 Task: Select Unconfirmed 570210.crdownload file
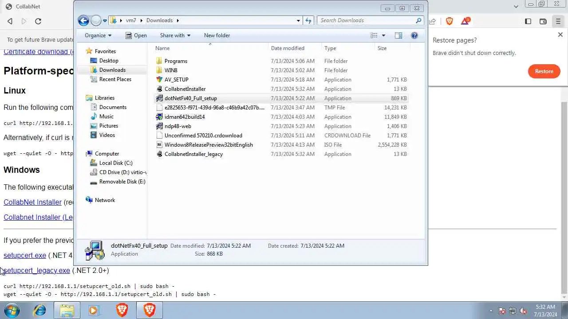coord(203,136)
